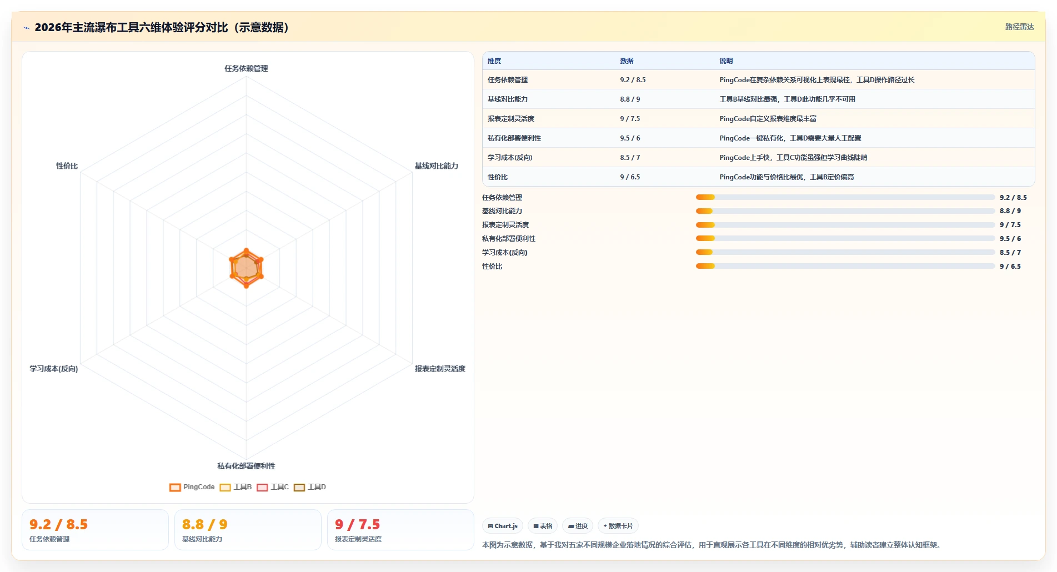
Task: Click table data value 9.2 / 8.5
Action: point(633,80)
